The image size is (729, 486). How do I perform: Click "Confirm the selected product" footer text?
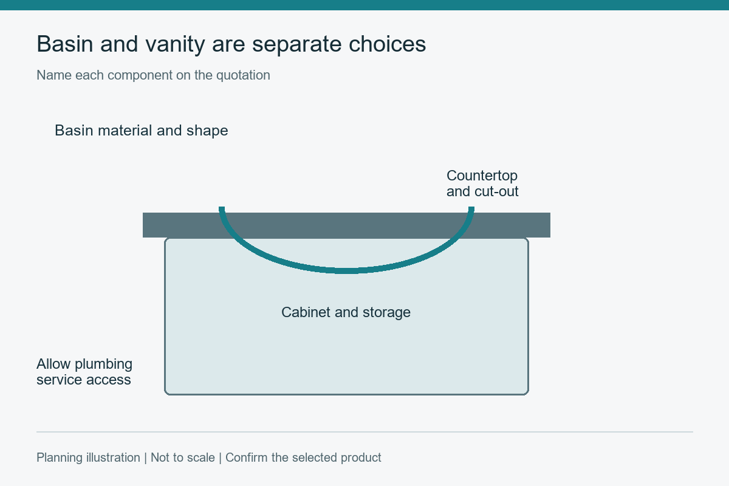click(x=303, y=457)
